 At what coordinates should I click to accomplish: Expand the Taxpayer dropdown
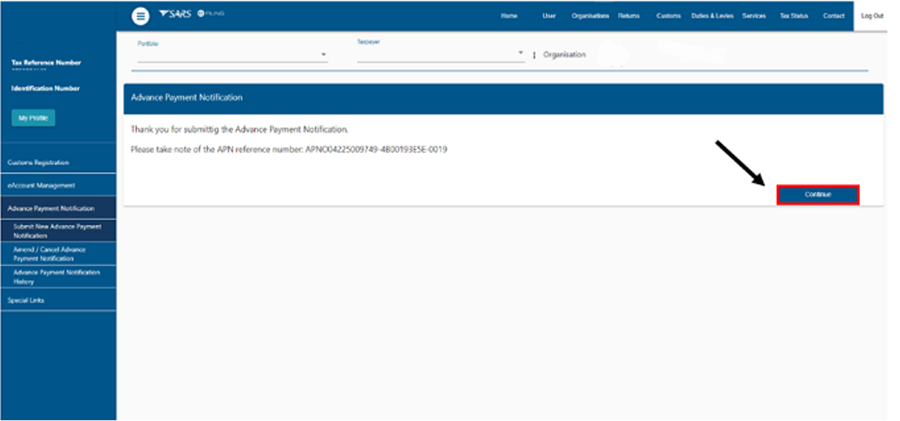click(521, 54)
